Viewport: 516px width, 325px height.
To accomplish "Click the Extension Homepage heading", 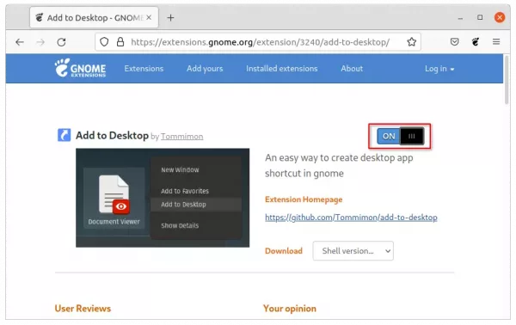I will click(x=304, y=199).
